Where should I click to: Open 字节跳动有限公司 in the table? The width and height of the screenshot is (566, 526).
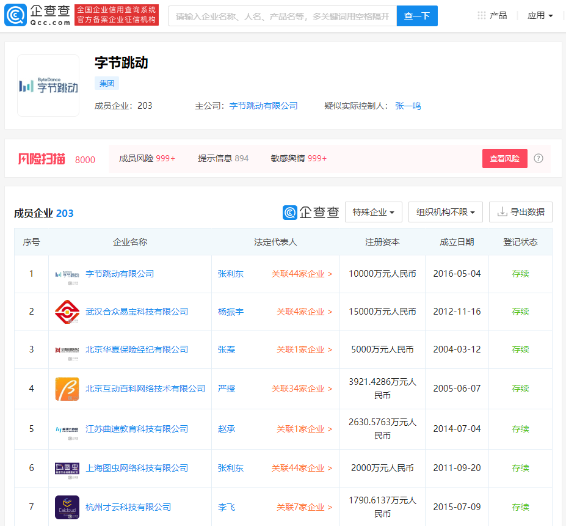(120, 274)
